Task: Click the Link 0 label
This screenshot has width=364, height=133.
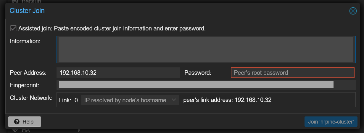Action: 68,100
